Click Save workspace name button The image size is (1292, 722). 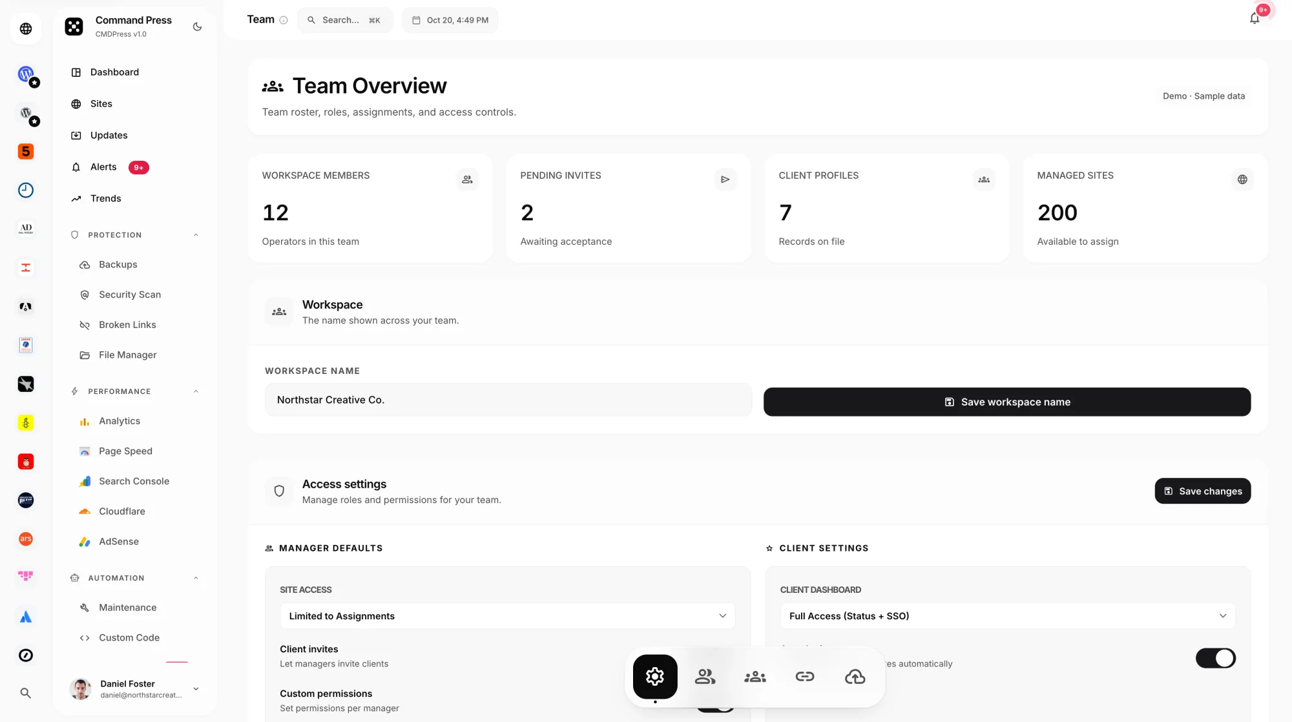[1007, 402]
